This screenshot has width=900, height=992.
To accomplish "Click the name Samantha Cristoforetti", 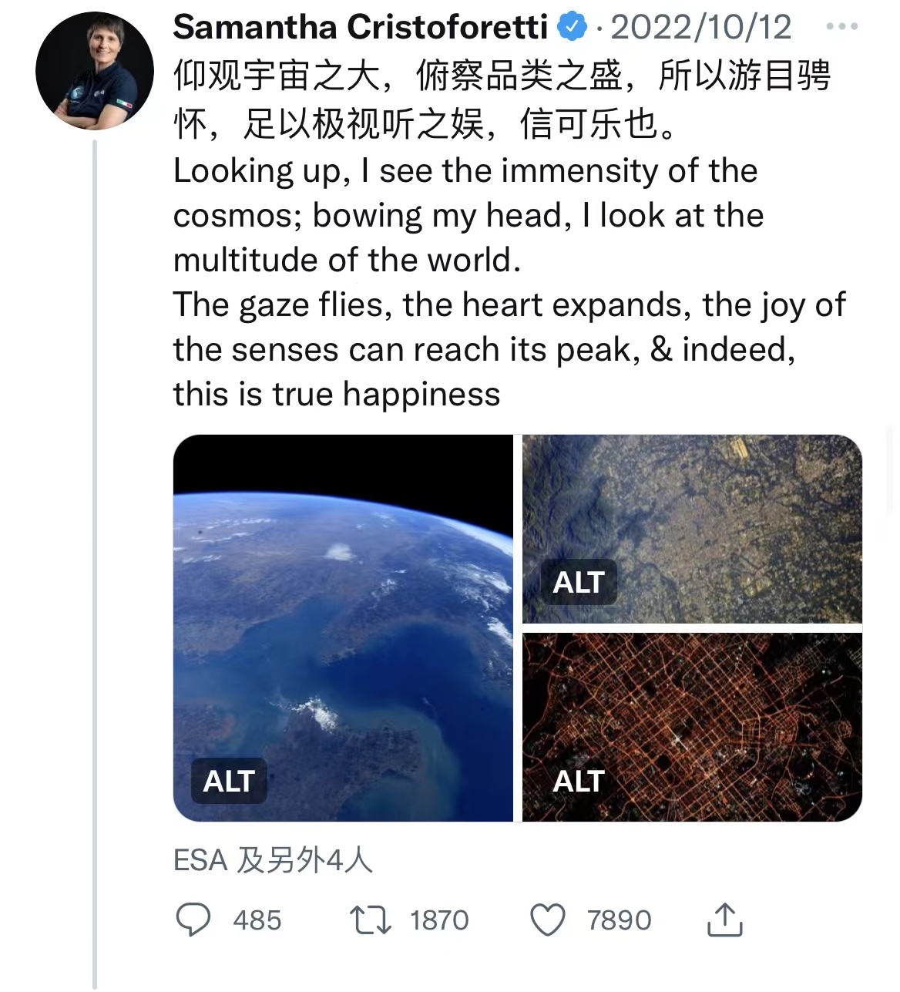I will pyautogui.click(x=360, y=28).
